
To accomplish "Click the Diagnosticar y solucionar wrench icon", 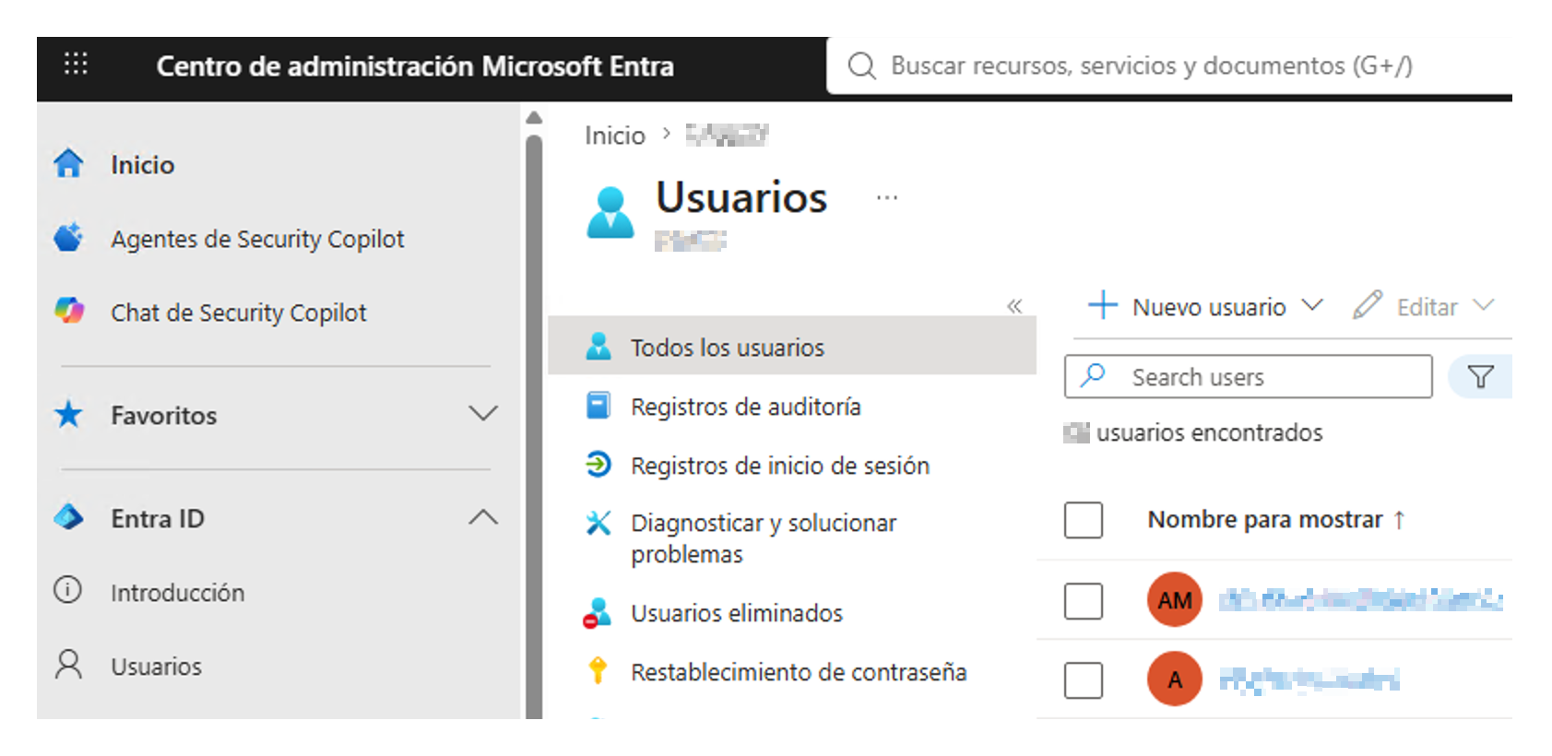I will click(x=598, y=523).
